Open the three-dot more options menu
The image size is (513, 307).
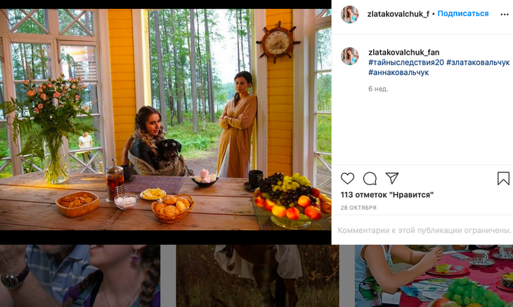click(505, 14)
